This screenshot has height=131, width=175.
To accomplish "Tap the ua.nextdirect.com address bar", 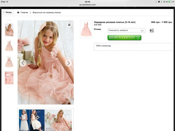I will pos(87,5).
